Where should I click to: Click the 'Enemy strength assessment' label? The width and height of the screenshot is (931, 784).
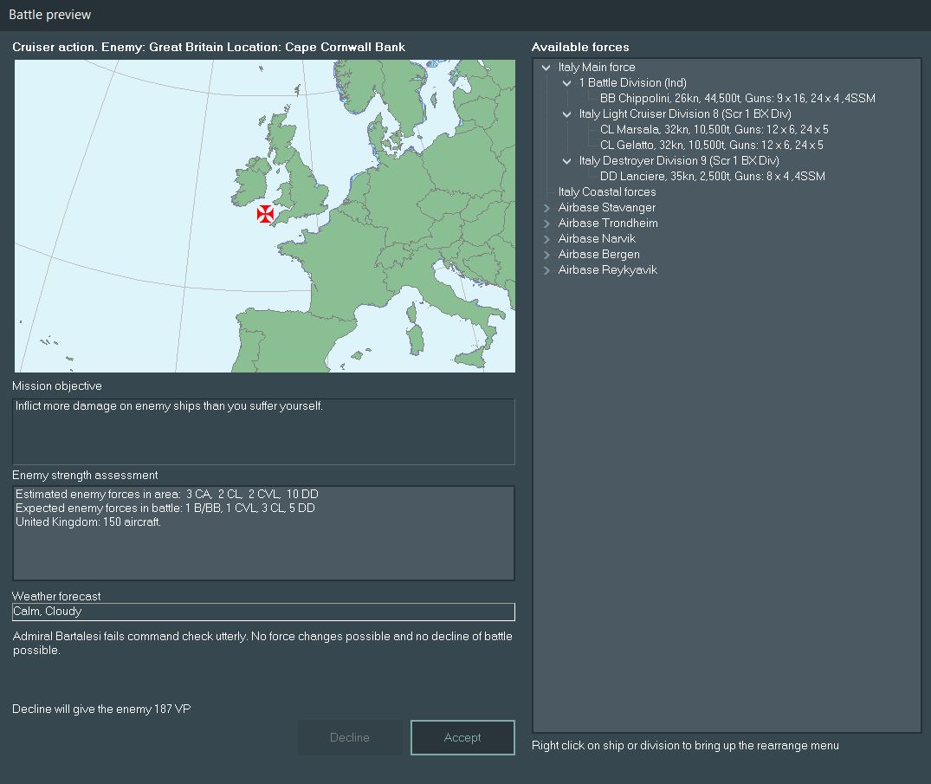pyautogui.click(x=85, y=475)
